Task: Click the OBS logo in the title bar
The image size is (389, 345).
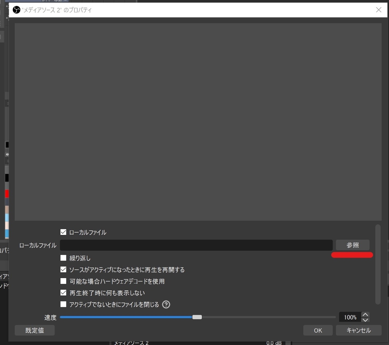Action: pos(17,10)
